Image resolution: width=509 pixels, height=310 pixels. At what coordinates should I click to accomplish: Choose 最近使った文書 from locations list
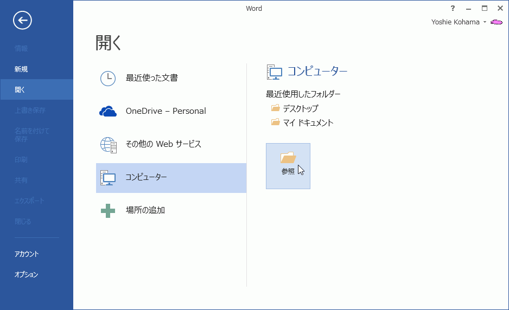[x=151, y=78]
